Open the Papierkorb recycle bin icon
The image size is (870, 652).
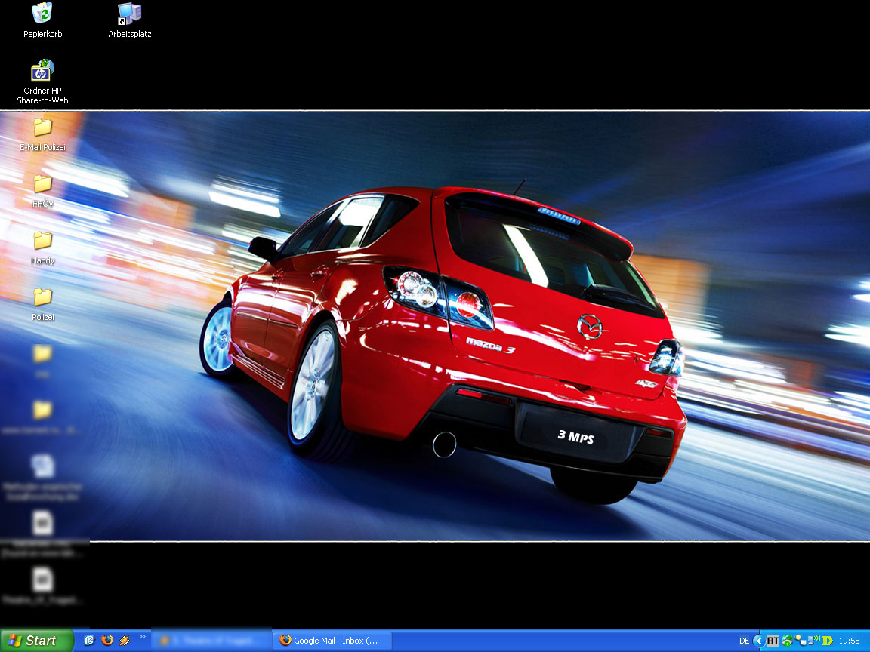(42, 20)
